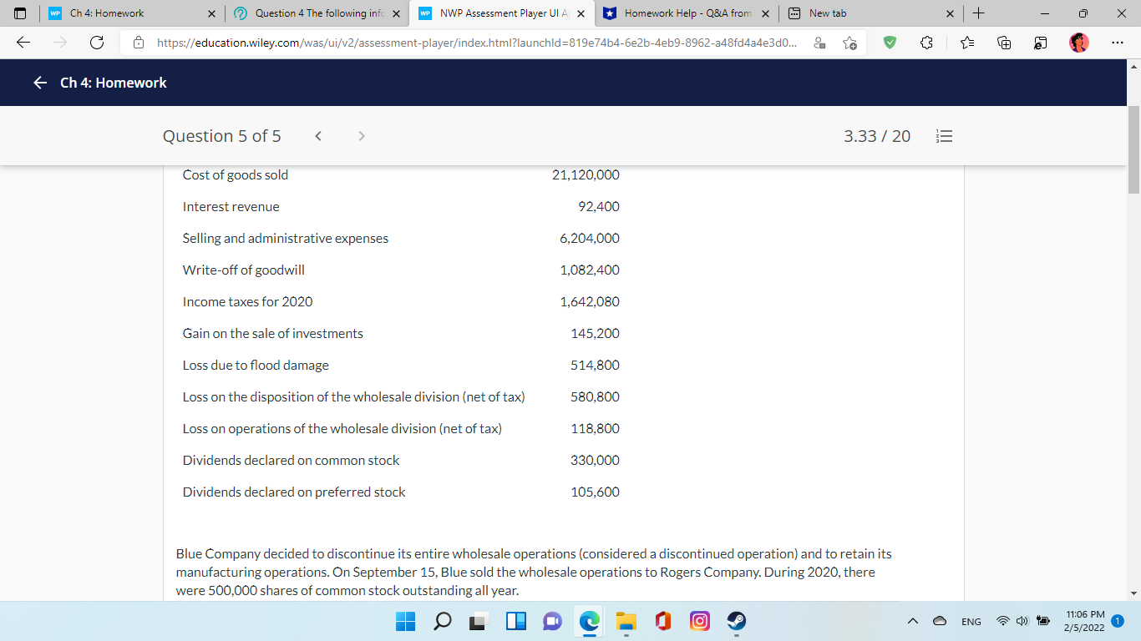Open OneDrive cloud tray icon
Viewport: 1141px width, 641px height.
pyautogui.click(x=940, y=622)
